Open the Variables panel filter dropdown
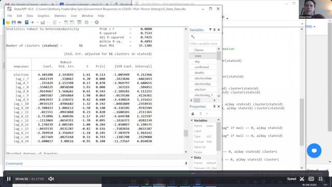332x187 pixels. point(210,30)
